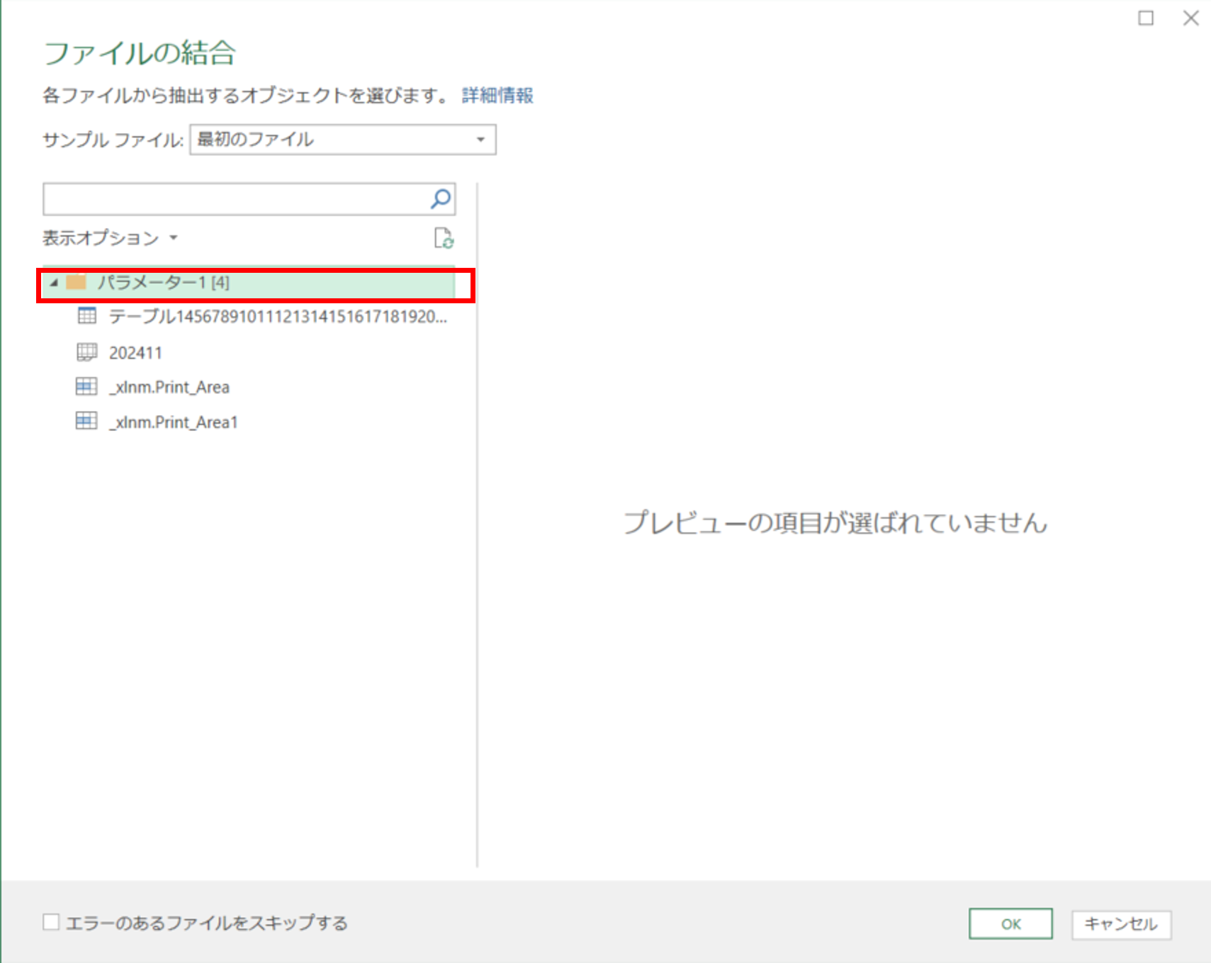Click the worksheet icon beside 202411
1211x963 pixels.
(86, 351)
